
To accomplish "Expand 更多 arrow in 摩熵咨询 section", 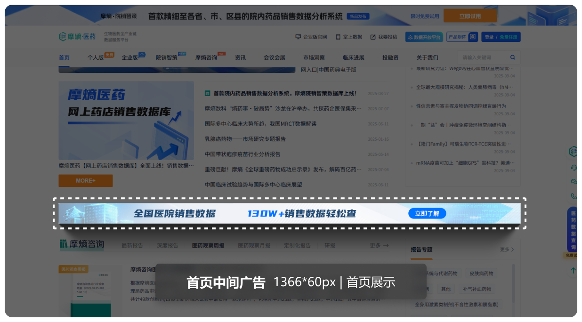I will [x=379, y=245].
